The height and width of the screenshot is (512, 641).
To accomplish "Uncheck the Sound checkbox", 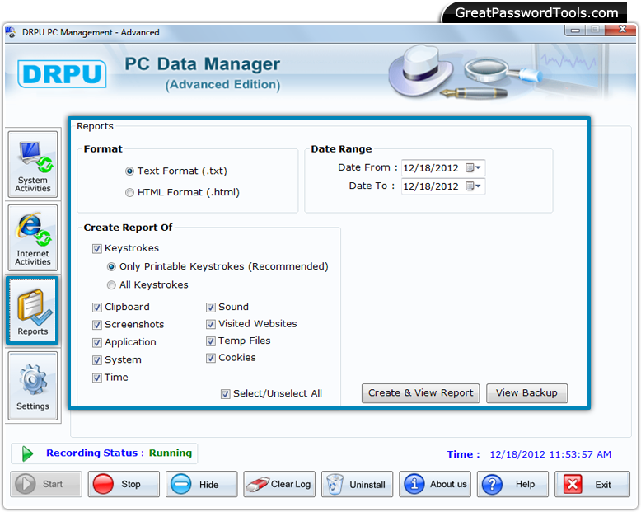I will click(211, 308).
